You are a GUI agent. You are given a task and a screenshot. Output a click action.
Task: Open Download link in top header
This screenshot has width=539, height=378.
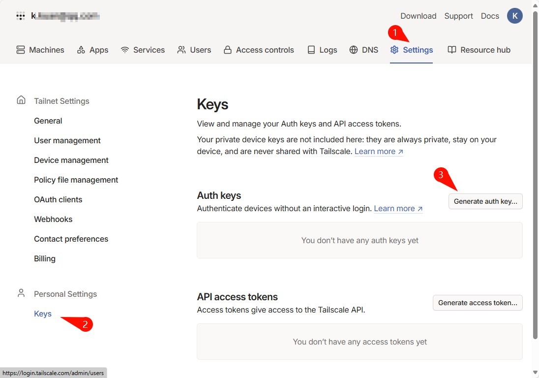point(419,16)
